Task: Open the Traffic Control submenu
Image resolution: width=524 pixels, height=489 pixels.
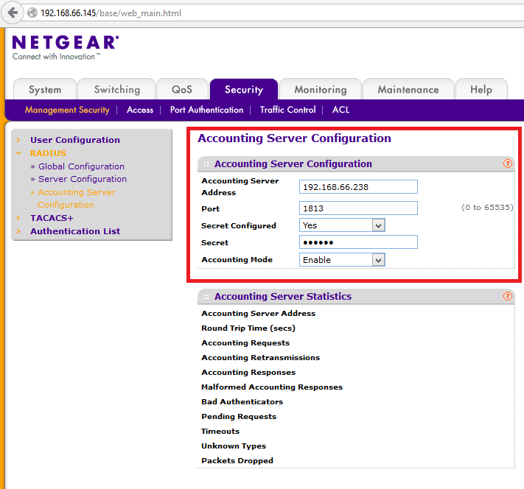Action: point(287,110)
